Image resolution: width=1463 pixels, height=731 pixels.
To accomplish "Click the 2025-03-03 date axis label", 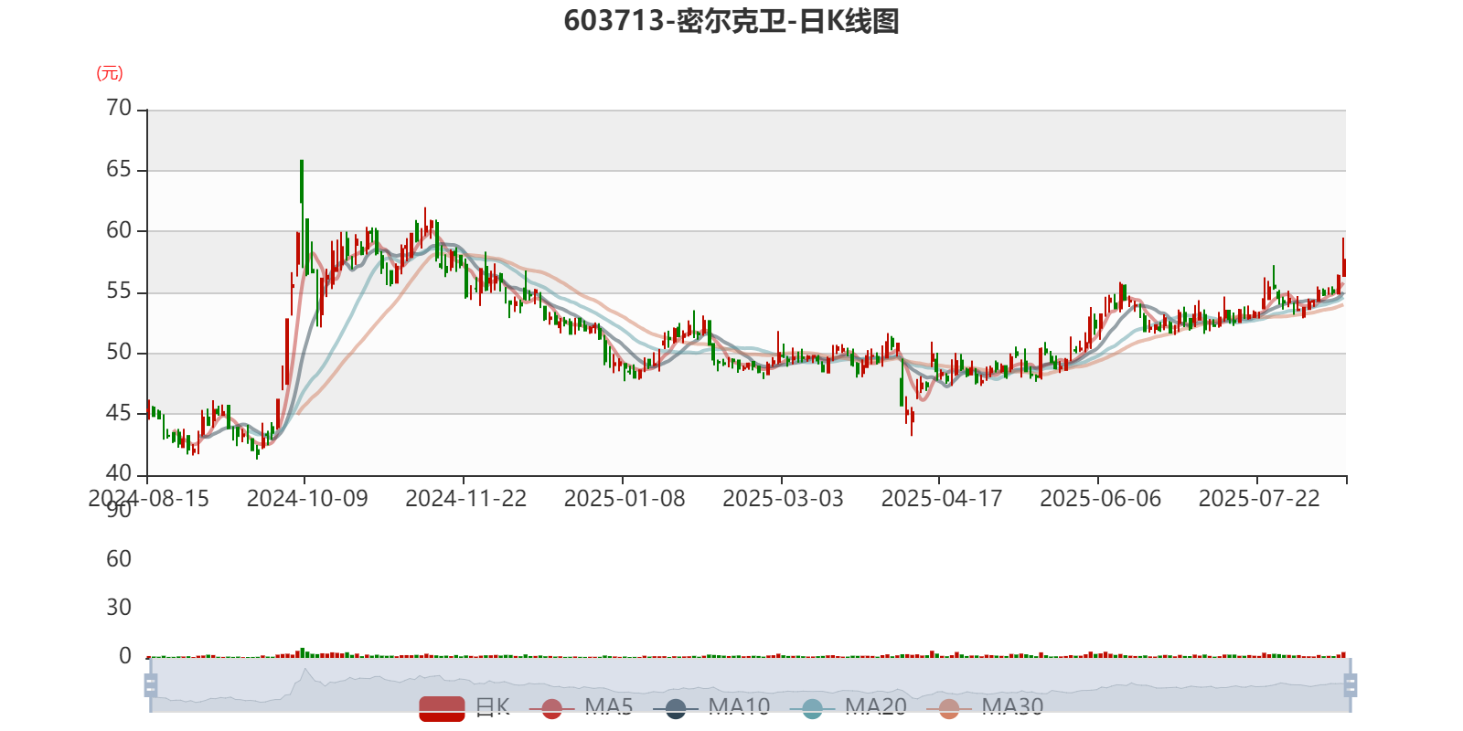I will 784,499.
